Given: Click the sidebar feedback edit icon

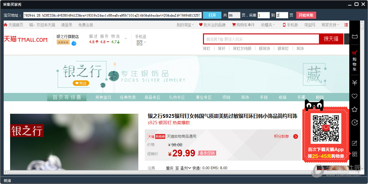Looking at the screenshot, I should (355, 143).
